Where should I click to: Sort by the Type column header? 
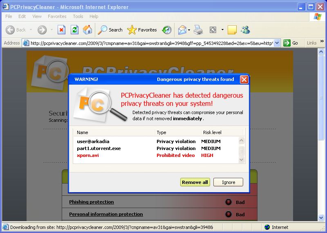tap(178, 132)
